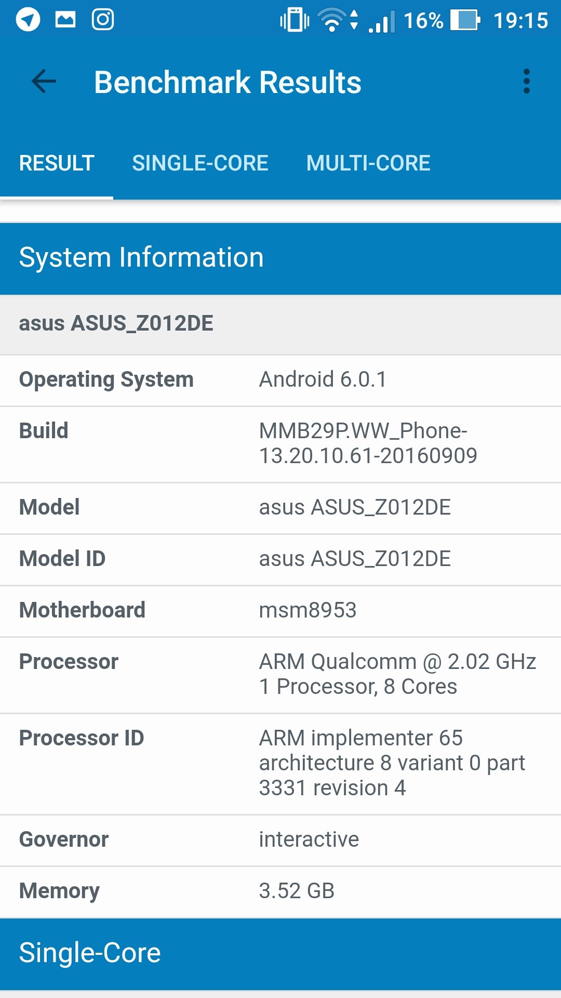Screen dimensions: 561x998
Task: Tap the battery status icon
Action: 465,20
